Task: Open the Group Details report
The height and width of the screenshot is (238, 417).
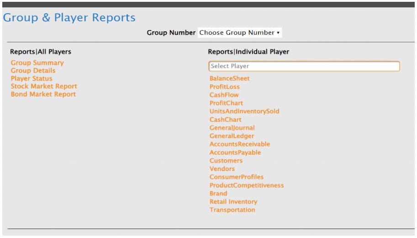Action: point(33,71)
